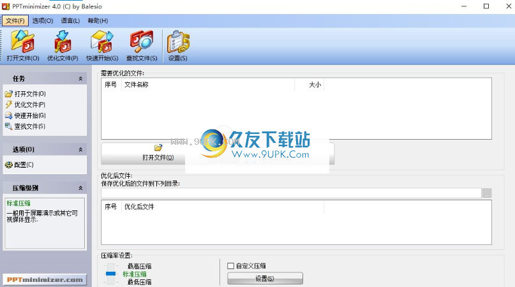Select 打开文件(O) in the 任务 panel
This screenshot has height=287, width=515.
tap(26, 94)
